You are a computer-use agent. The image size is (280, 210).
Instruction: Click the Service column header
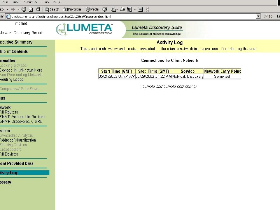[188, 71]
